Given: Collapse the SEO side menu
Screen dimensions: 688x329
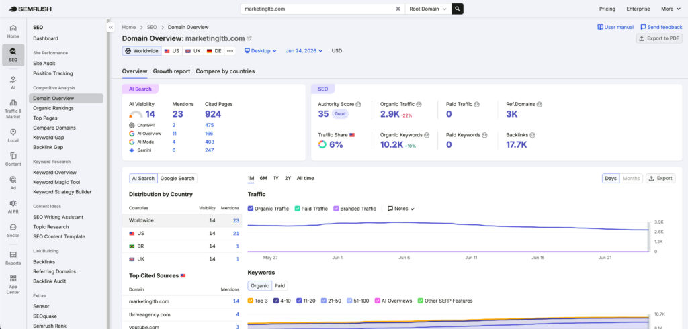Looking at the screenshot, I should [x=111, y=28].
